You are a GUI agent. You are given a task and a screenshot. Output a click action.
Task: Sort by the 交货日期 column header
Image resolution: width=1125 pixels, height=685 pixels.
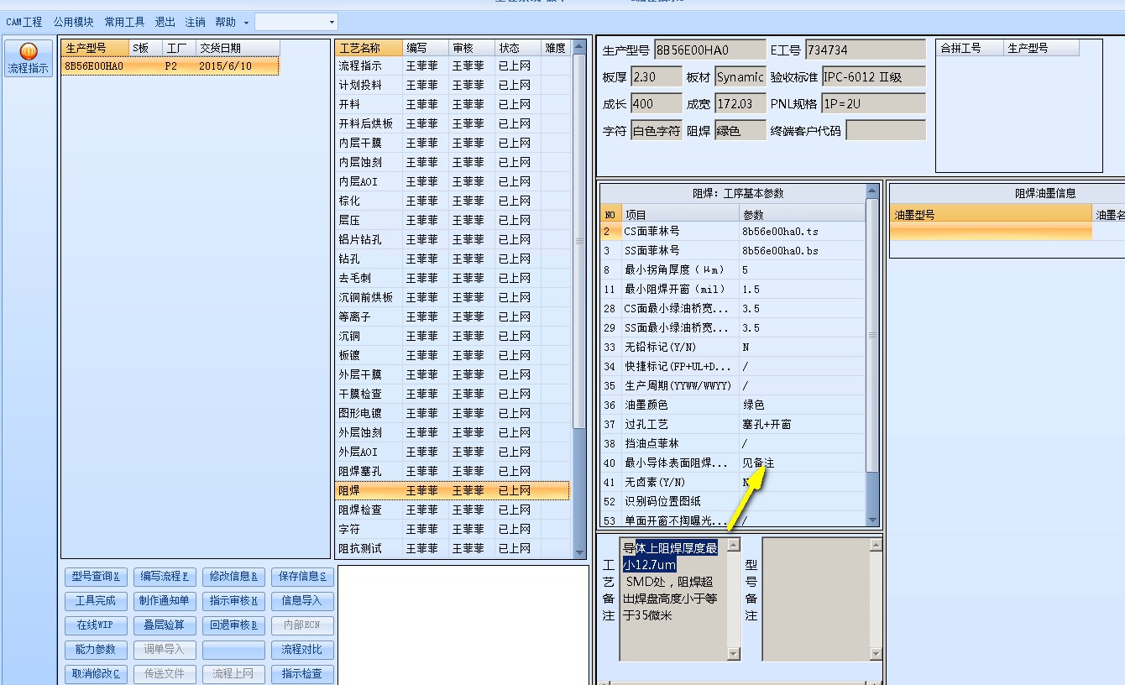237,48
